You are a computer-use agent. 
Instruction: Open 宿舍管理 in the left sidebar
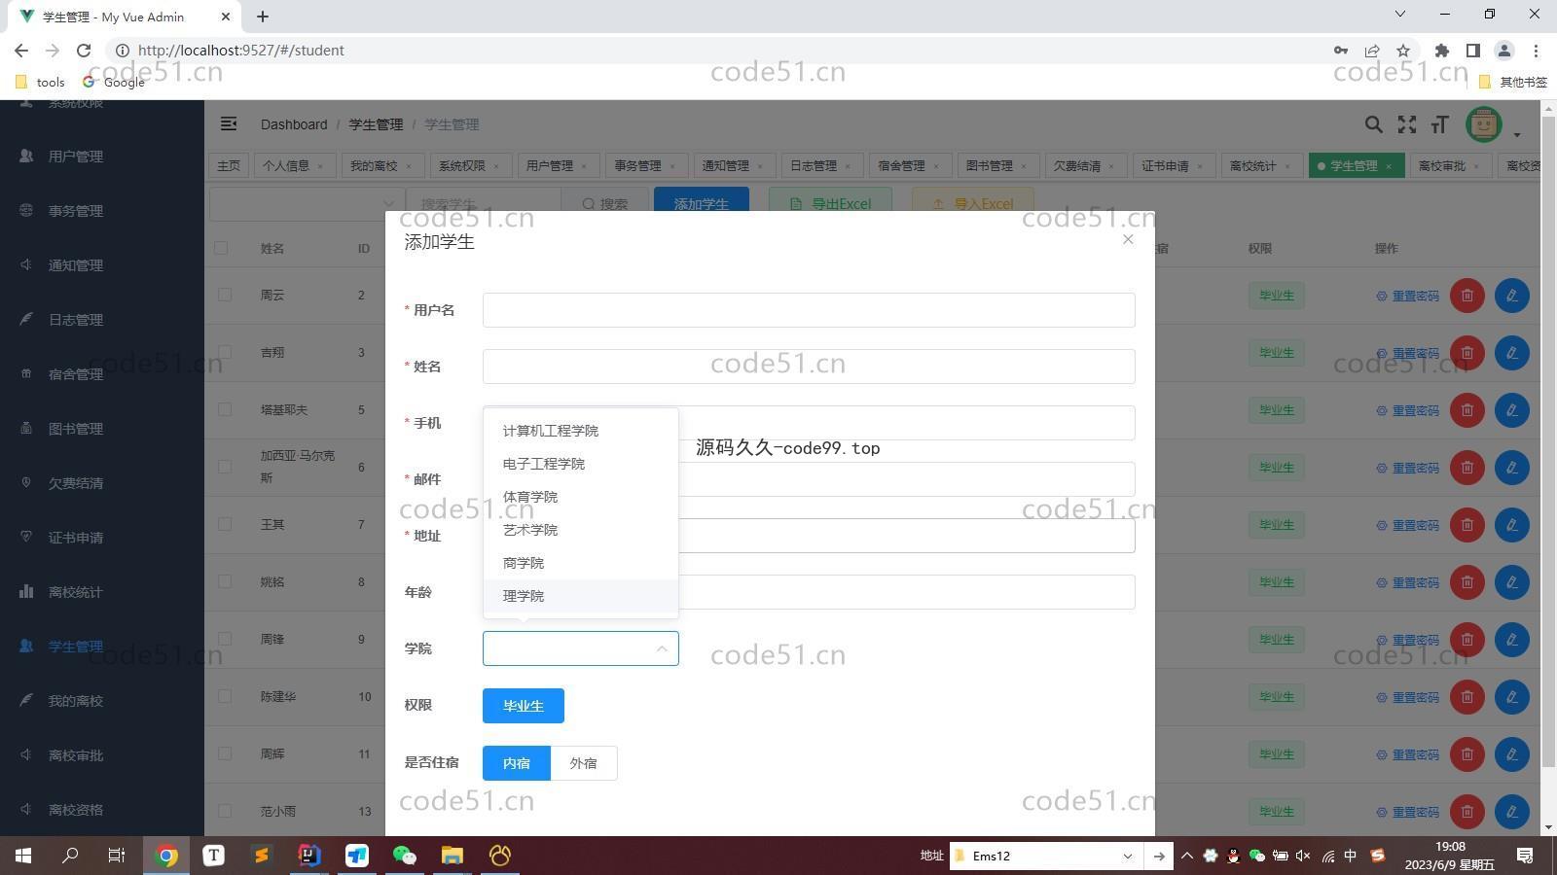[x=76, y=374]
